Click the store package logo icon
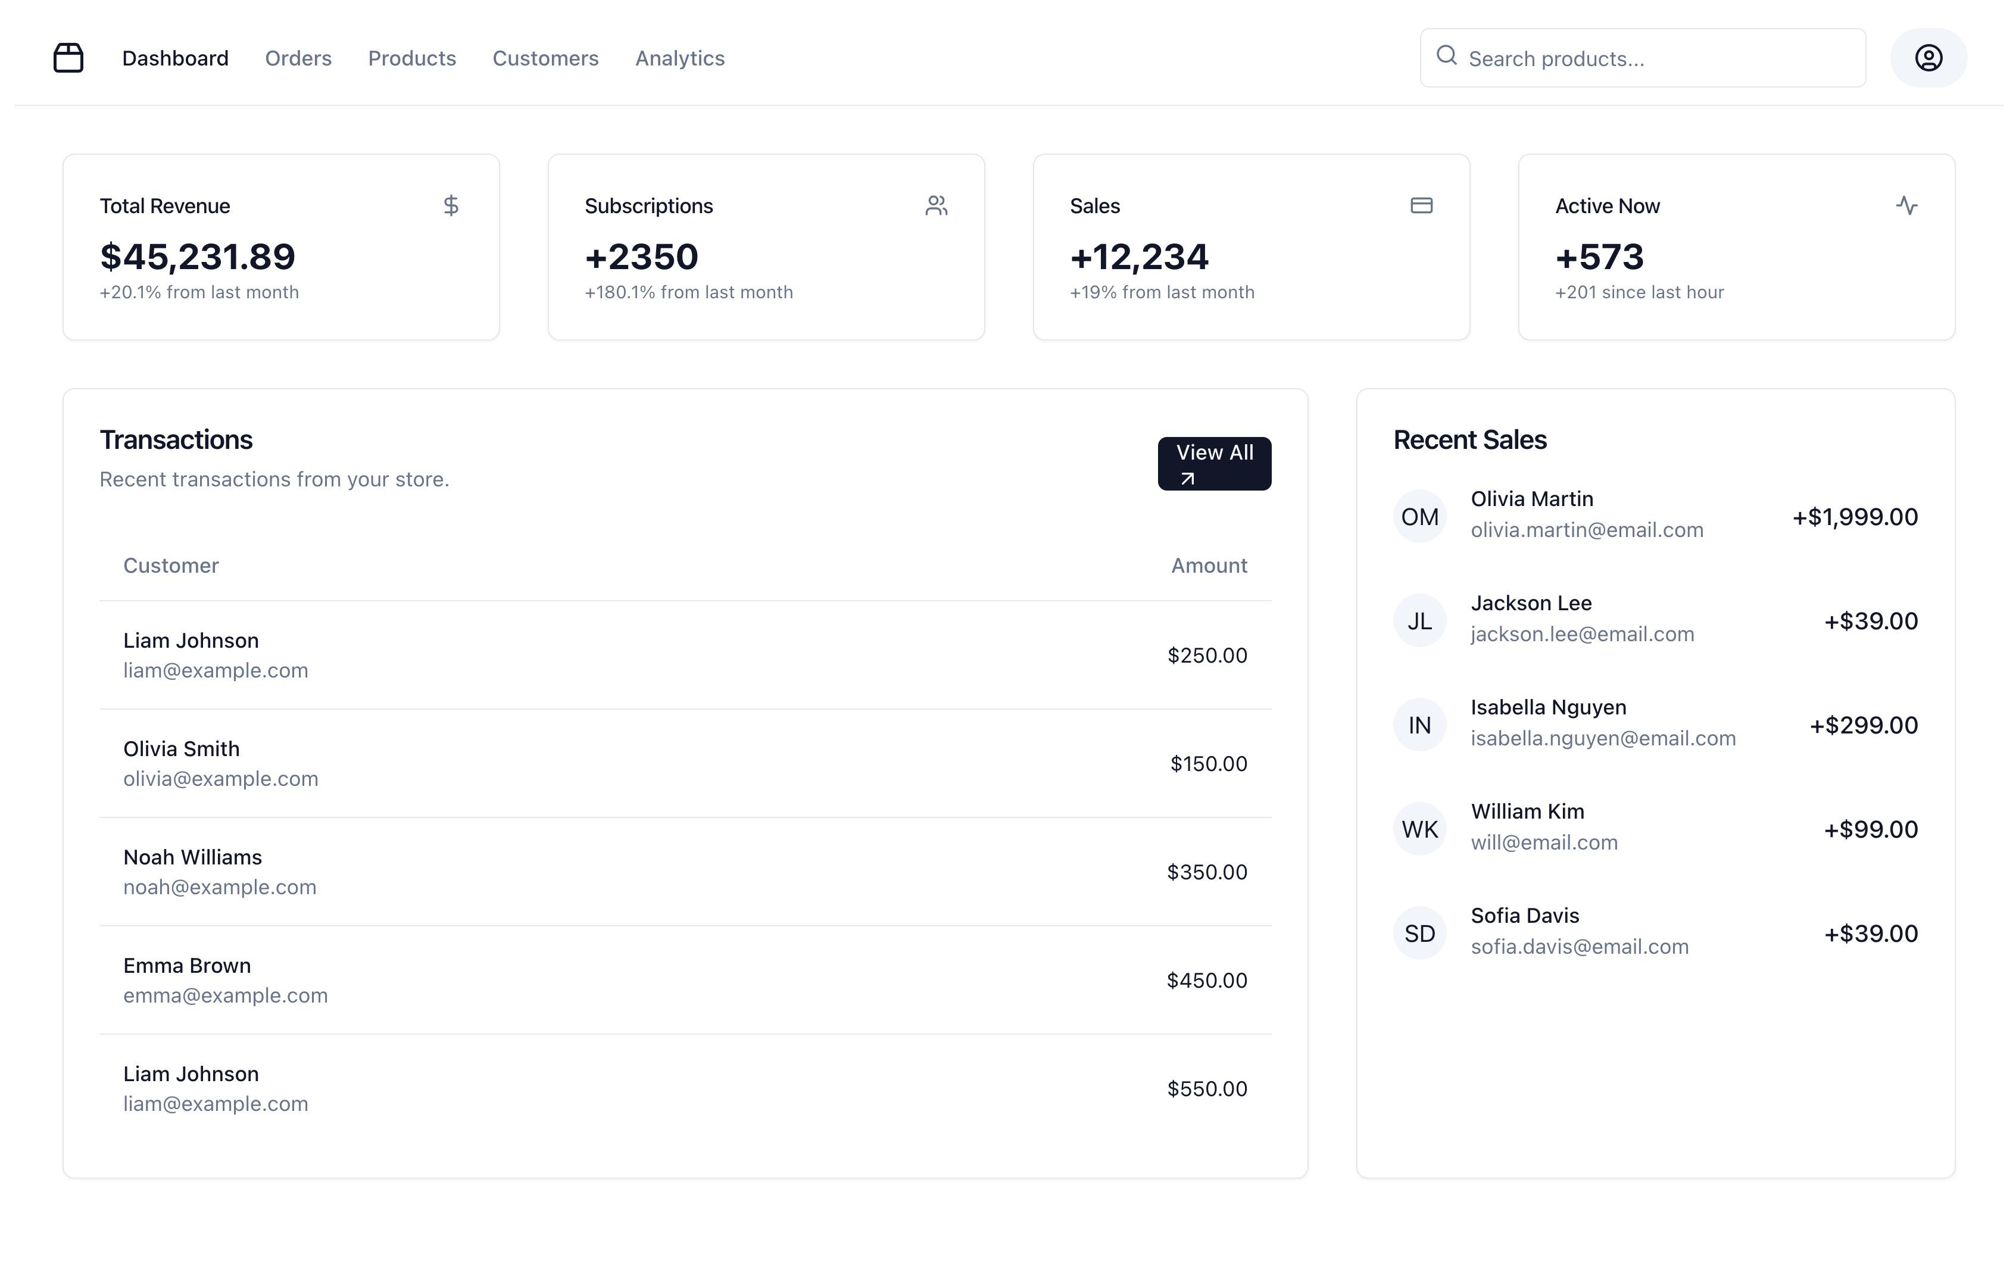This screenshot has height=1280, width=2016. (68, 58)
